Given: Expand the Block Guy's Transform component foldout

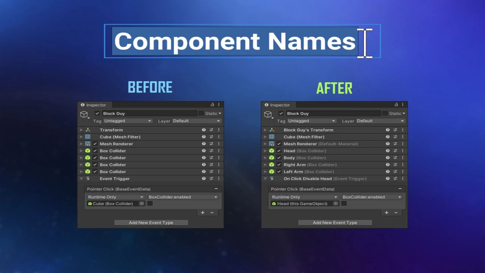Looking at the screenshot, I should pyautogui.click(x=265, y=130).
